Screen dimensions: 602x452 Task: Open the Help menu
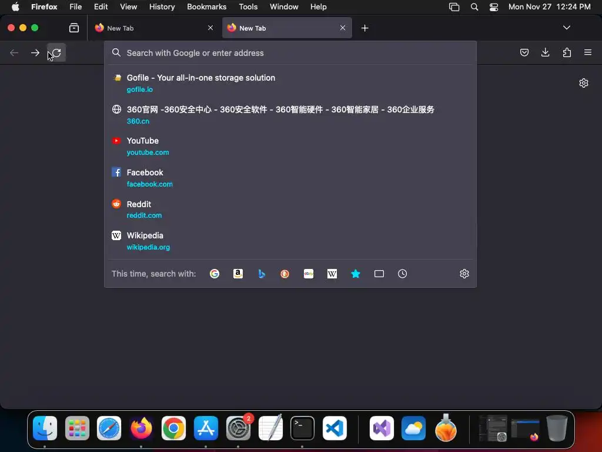coord(318,6)
